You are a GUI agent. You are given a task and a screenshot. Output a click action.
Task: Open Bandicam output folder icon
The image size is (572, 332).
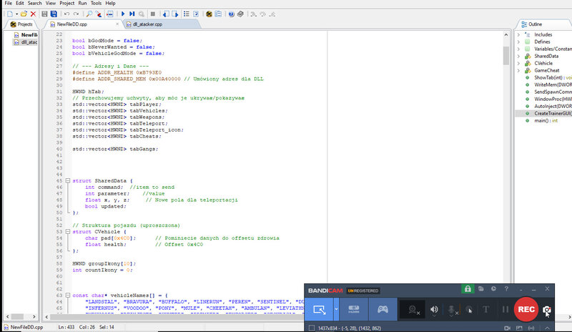[x=481, y=289]
